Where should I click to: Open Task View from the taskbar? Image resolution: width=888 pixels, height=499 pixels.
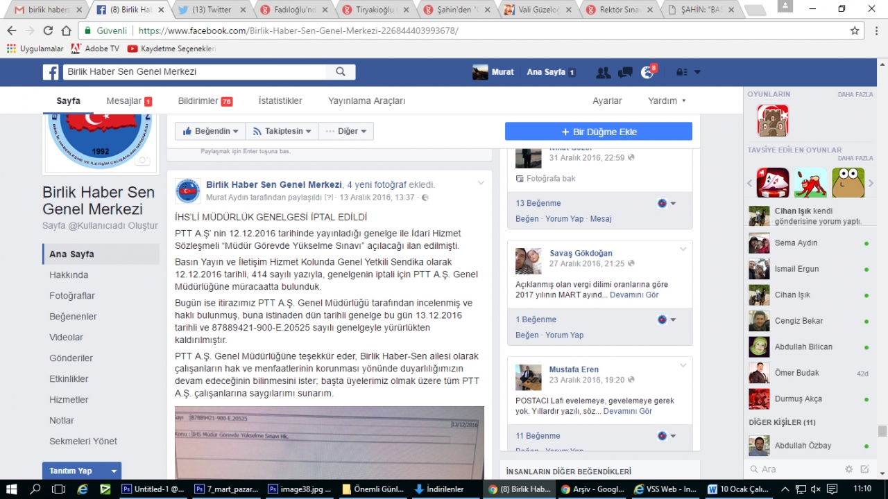click(x=58, y=489)
